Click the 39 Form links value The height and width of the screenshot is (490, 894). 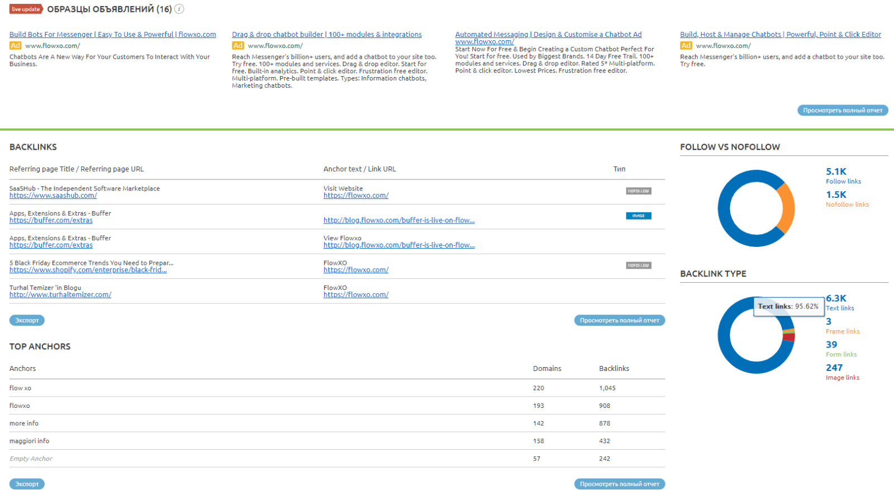tap(831, 345)
